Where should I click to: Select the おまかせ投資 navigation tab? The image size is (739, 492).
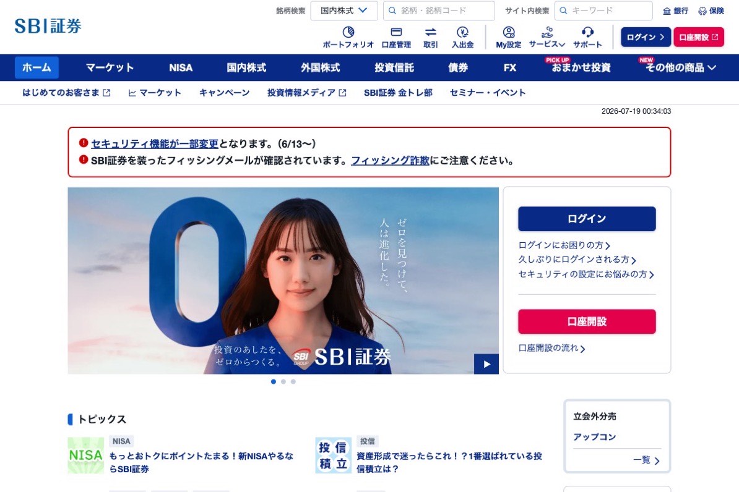[581, 67]
